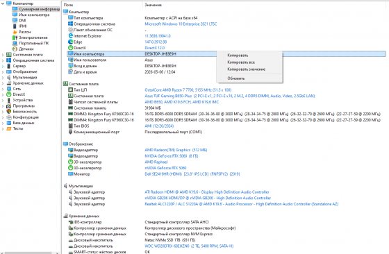Click the Internet Explorer icon in list
The image size is (389, 254).
70,35
